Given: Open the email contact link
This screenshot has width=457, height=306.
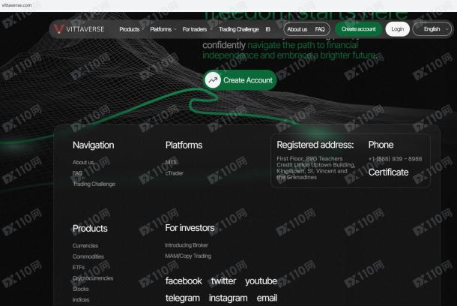Looking at the screenshot, I should tap(267, 298).
